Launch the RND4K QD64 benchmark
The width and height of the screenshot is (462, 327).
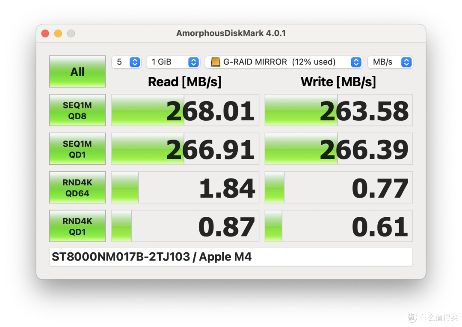point(77,187)
